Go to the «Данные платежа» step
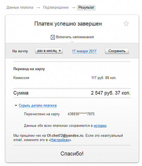 point(20,8)
